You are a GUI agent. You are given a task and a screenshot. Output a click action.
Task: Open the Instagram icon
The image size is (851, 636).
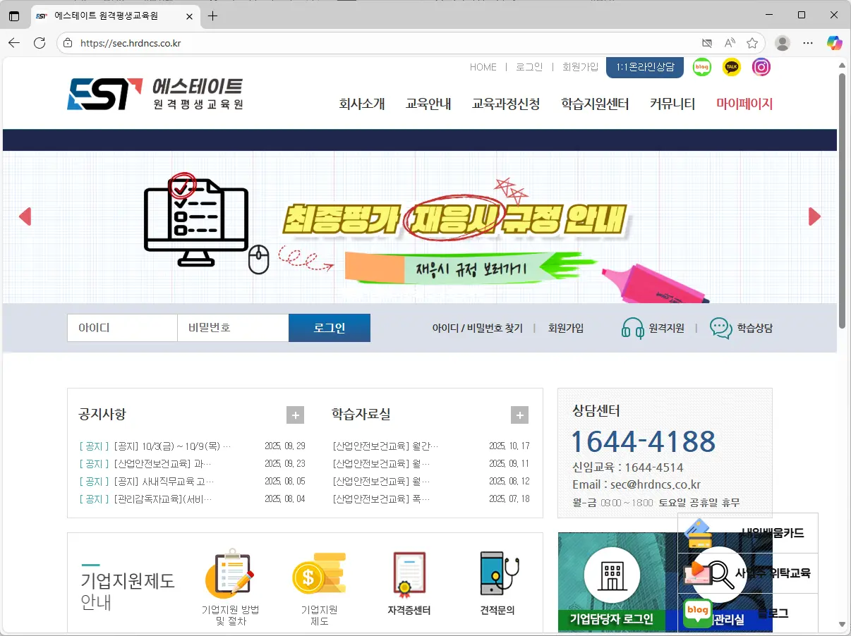pyautogui.click(x=761, y=67)
